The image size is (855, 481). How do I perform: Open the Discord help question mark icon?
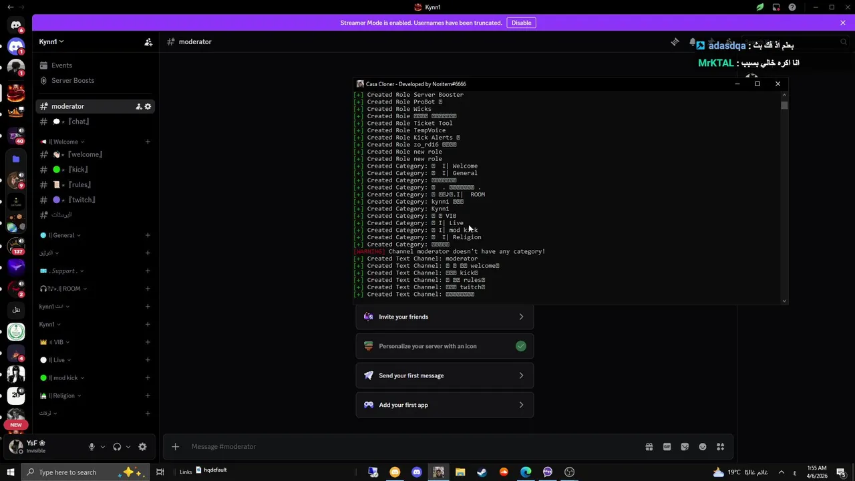tap(792, 7)
